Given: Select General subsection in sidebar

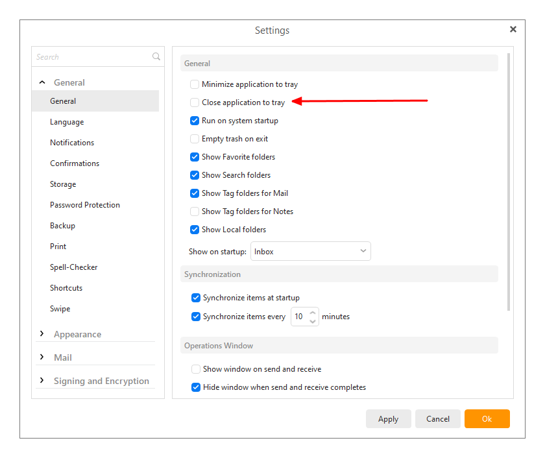Looking at the screenshot, I should pos(95,101).
